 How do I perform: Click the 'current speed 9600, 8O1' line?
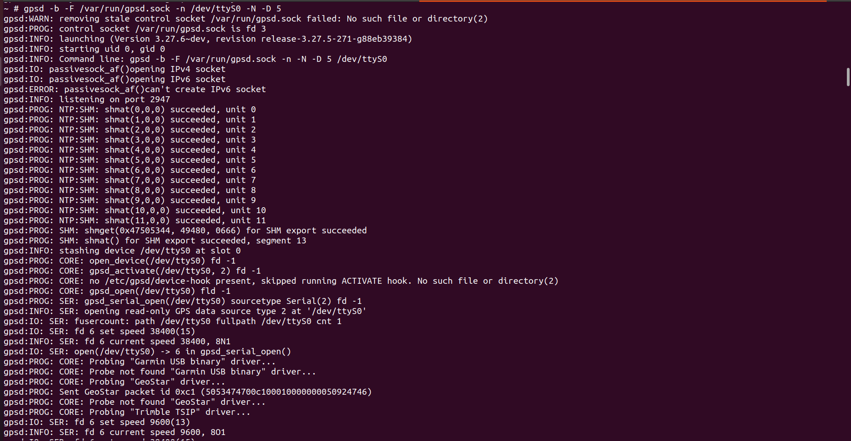coord(115,432)
